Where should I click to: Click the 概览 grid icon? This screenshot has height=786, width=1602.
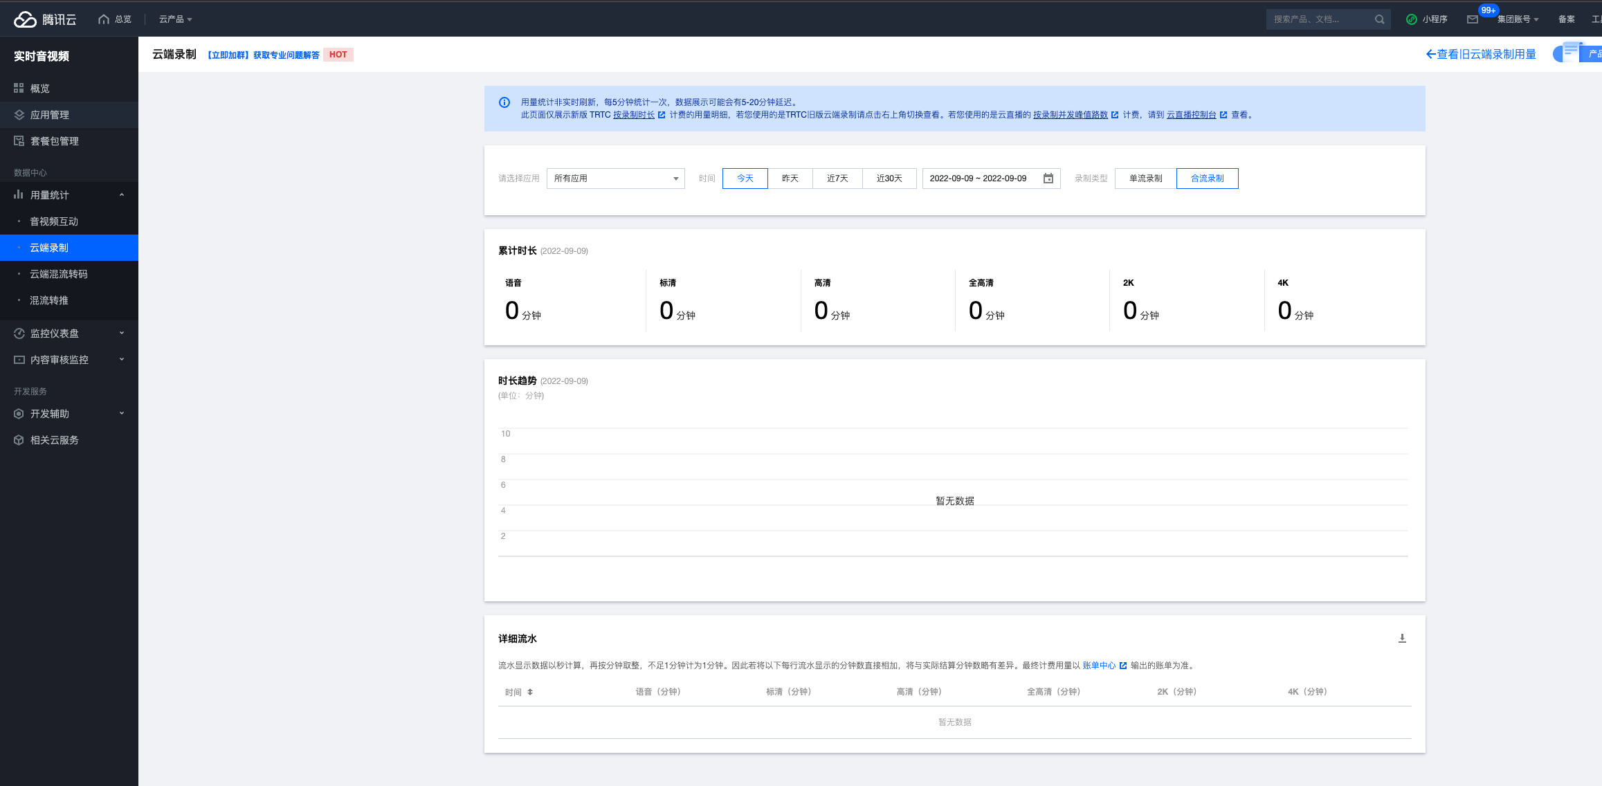point(19,89)
